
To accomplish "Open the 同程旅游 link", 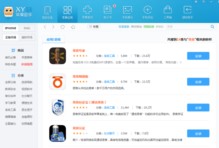I will point(149,27).
